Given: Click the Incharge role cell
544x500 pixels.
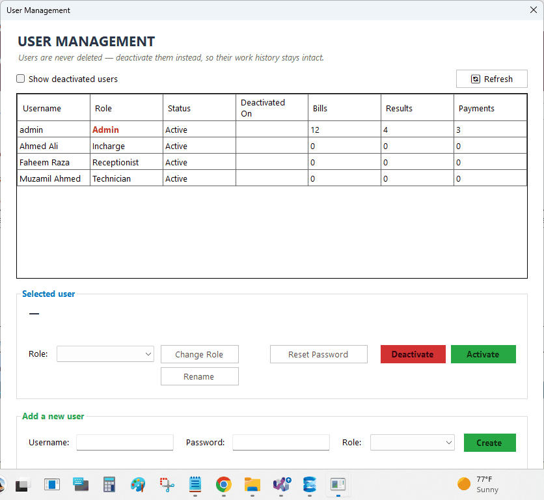Looking at the screenshot, I should 126,146.
